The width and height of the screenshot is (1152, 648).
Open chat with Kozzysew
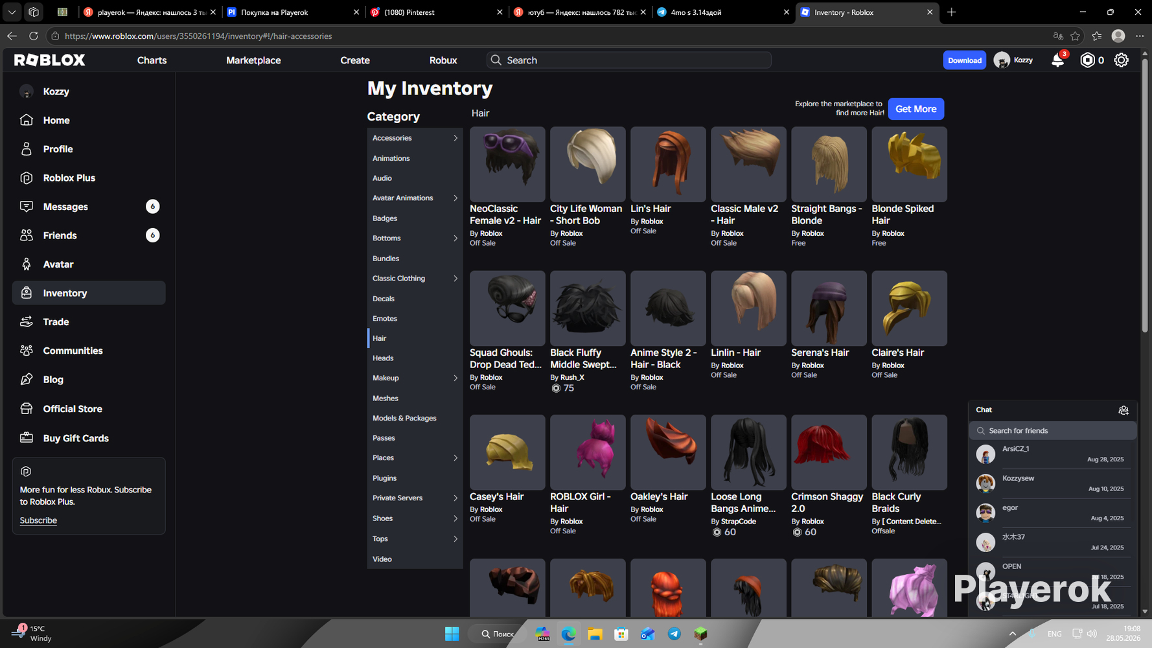click(1052, 483)
